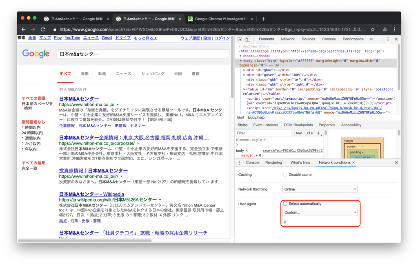This screenshot has height=265, width=418.
Task: Toggle the DevTools device toolbar icon
Action: 248,39
